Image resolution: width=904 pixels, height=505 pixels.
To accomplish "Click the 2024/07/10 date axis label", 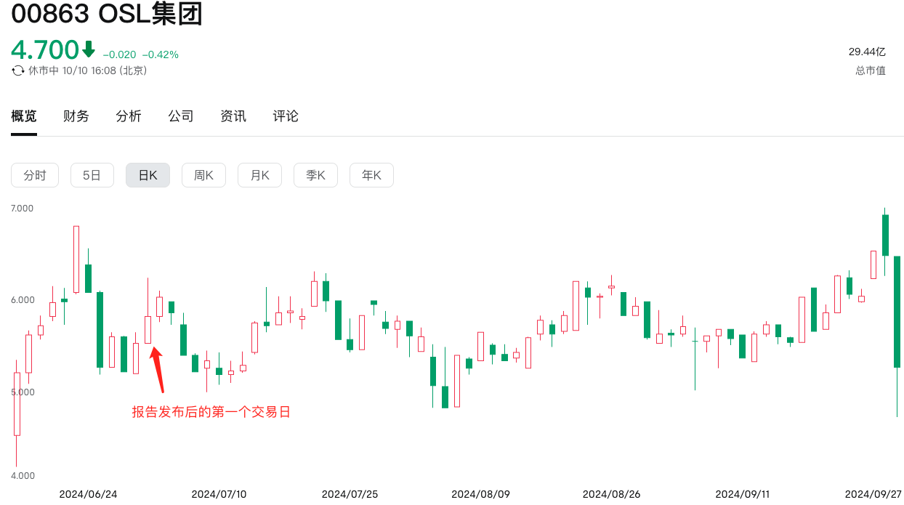I will coord(219,494).
